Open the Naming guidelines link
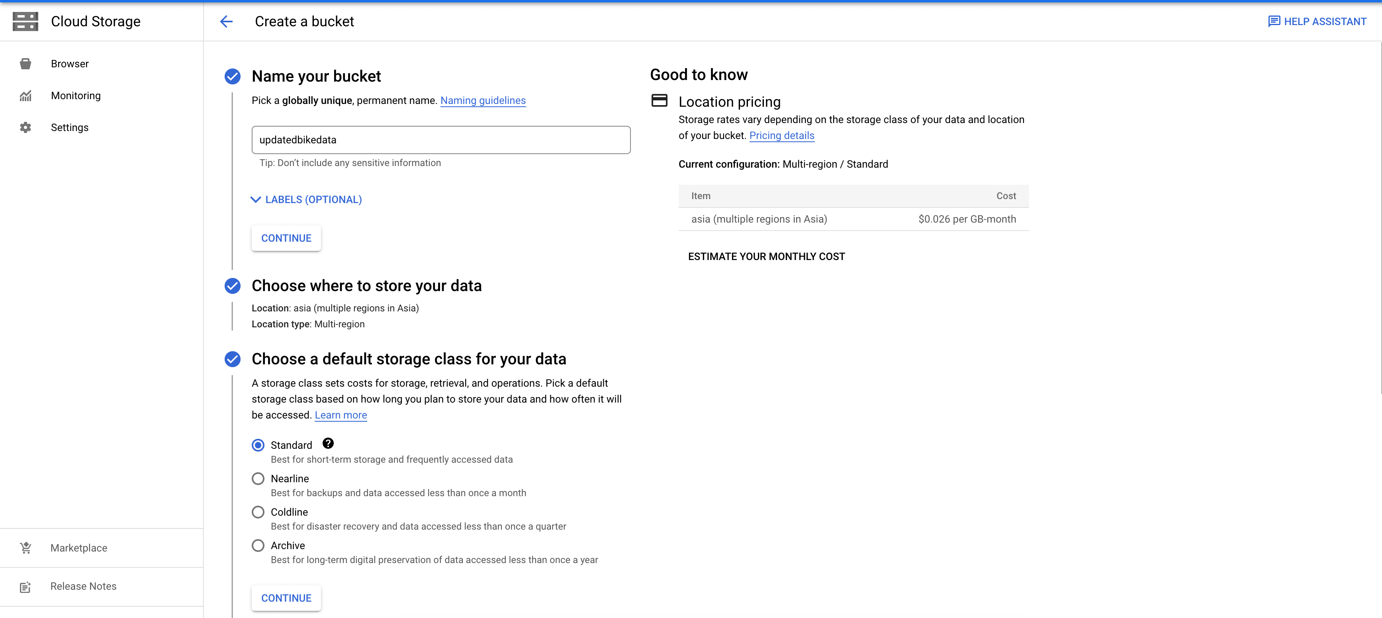The image size is (1382, 618). pos(483,101)
